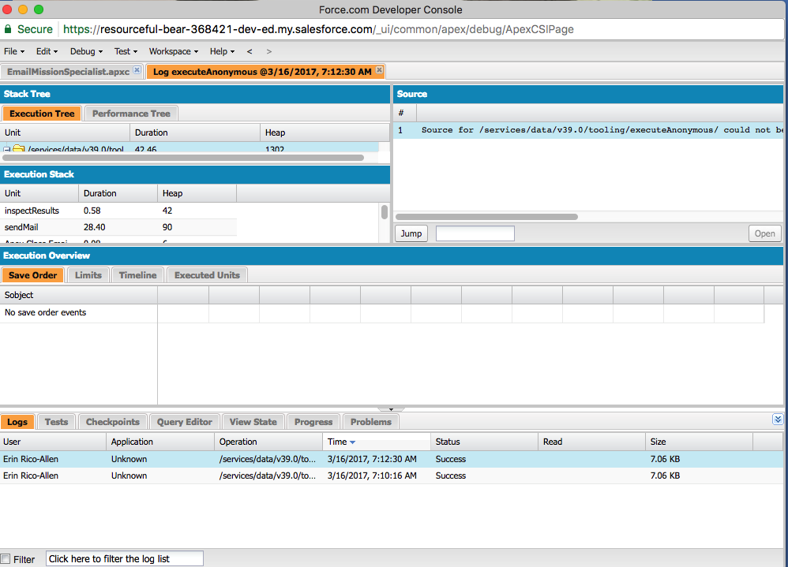The width and height of the screenshot is (788, 567).
Task: Collapse the /services/data tree node
Action: (x=7, y=149)
